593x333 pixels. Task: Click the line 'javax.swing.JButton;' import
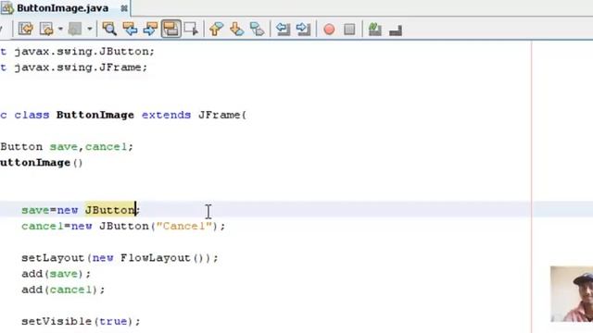(x=84, y=52)
